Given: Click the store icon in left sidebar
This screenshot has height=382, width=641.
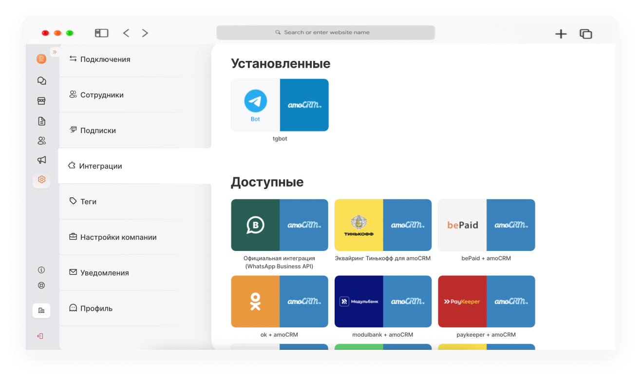Looking at the screenshot, I should (x=41, y=101).
